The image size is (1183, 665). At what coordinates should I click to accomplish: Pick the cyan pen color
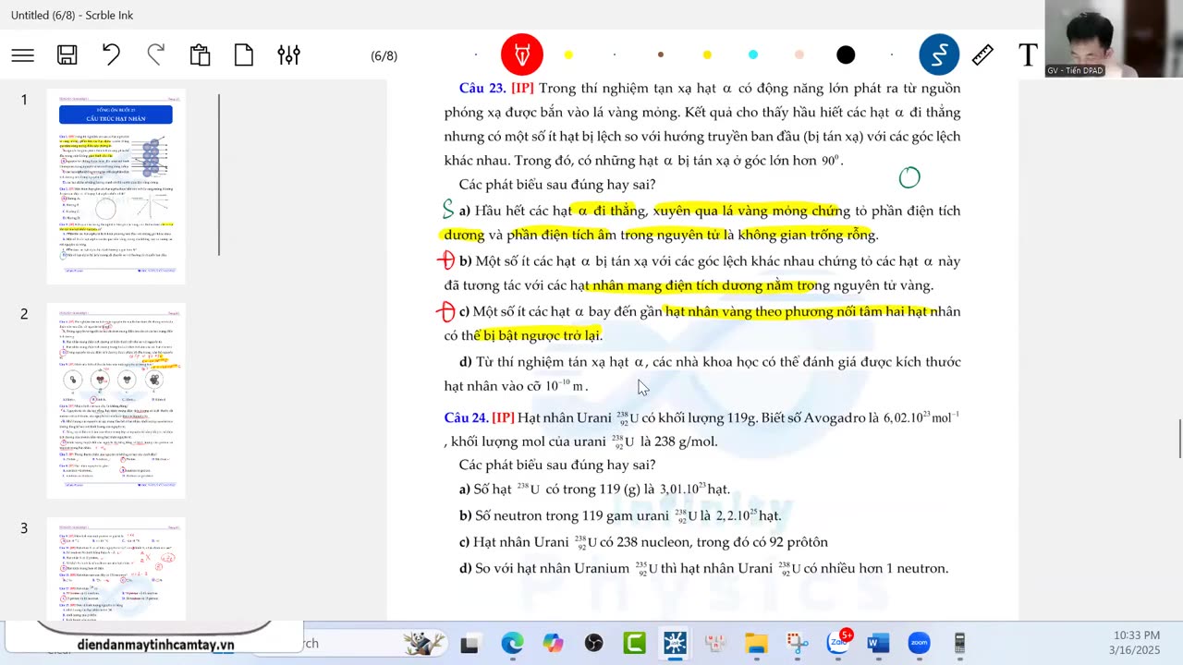pos(753,55)
